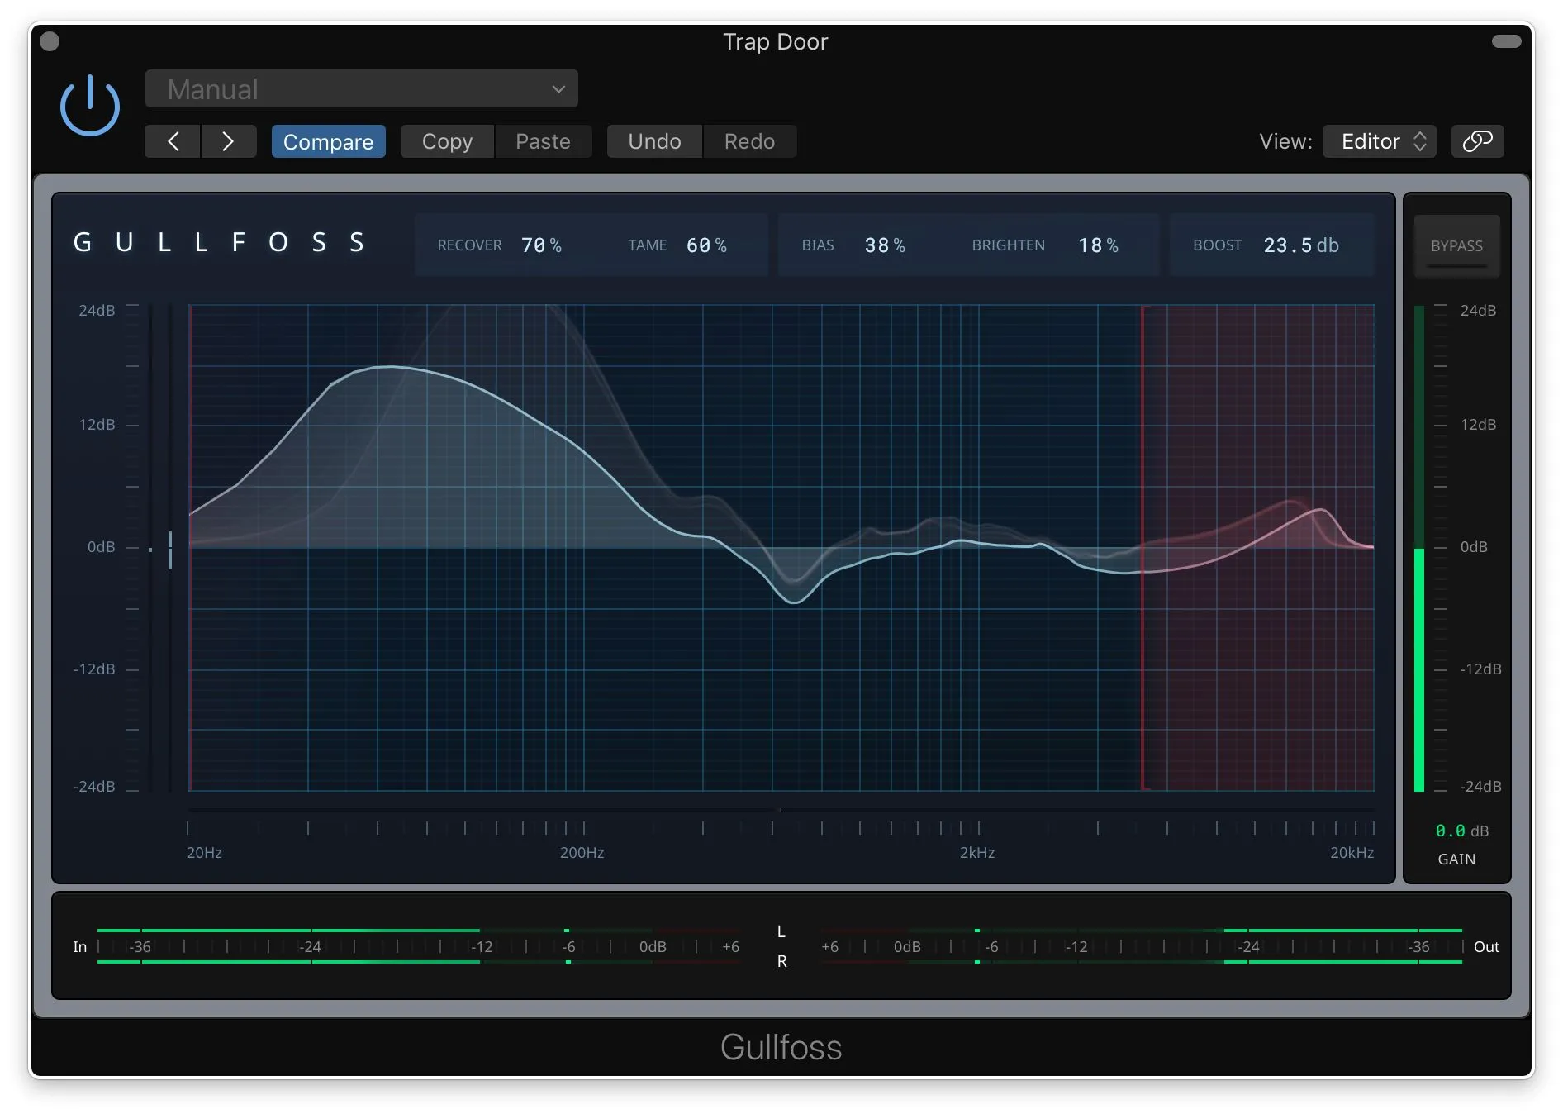The image size is (1563, 1114).
Task: Select the Brighten 18 % value
Action: click(x=1098, y=245)
